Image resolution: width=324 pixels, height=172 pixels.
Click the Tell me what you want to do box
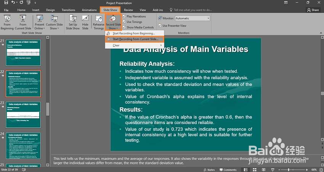tap(191, 10)
